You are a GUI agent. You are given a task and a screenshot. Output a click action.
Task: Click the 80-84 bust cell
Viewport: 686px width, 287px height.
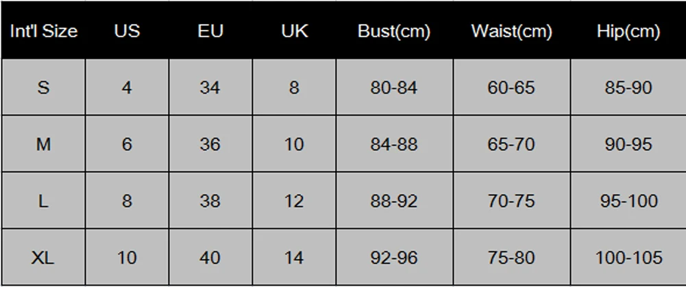click(x=393, y=87)
